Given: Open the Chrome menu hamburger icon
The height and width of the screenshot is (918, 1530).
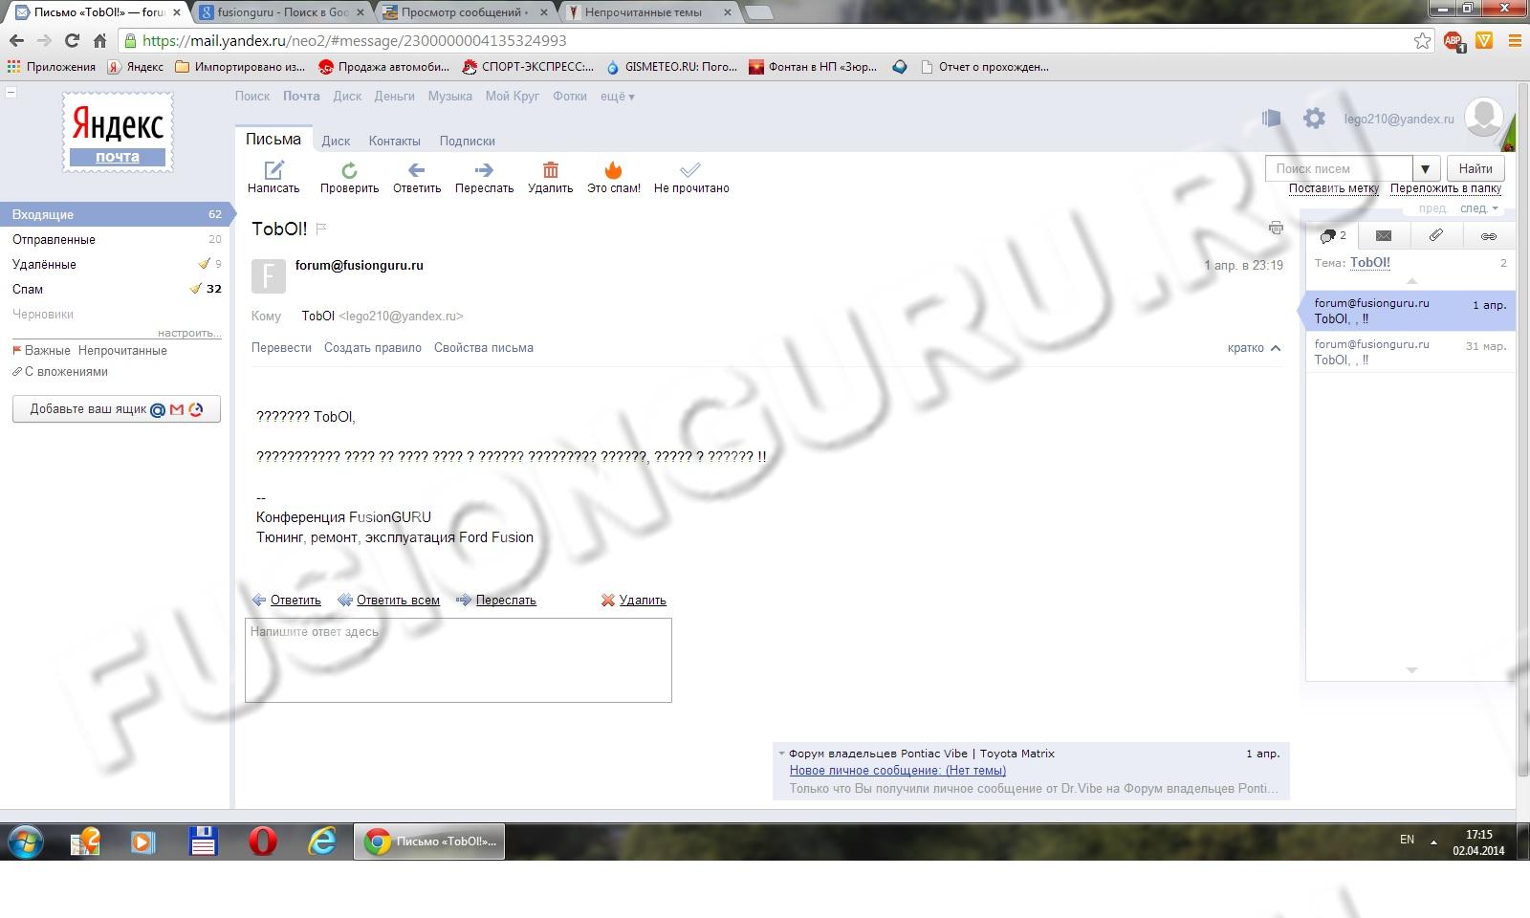Looking at the screenshot, I should [x=1515, y=41].
